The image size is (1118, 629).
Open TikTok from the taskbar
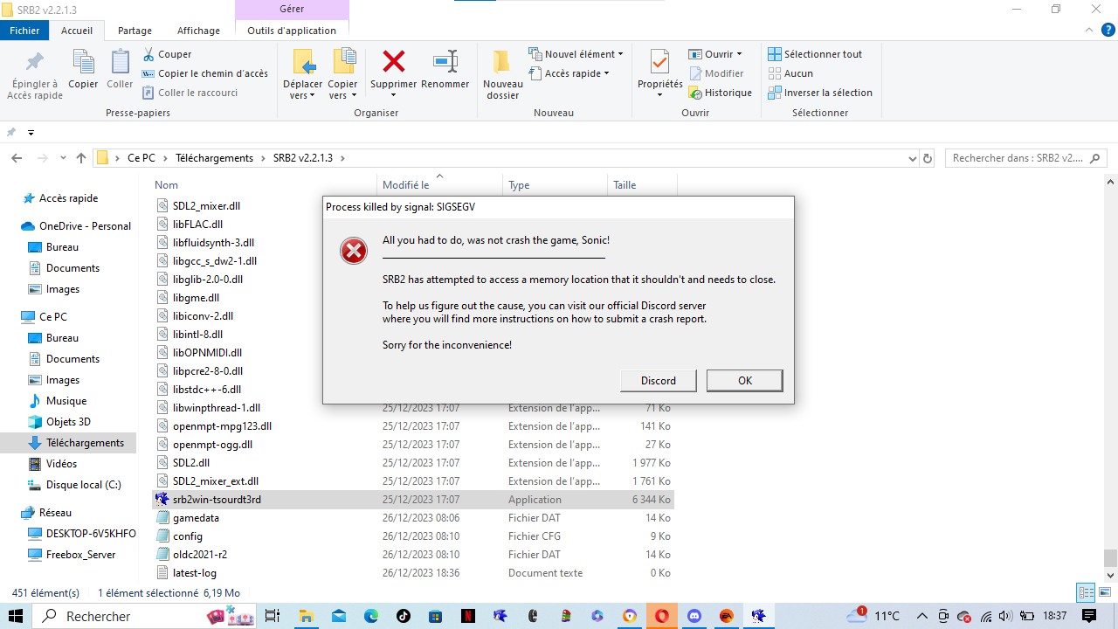click(x=403, y=616)
